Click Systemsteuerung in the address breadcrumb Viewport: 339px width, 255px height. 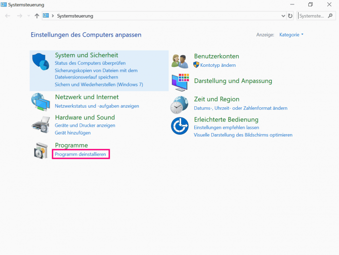pyautogui.click(x=75, y=16)
